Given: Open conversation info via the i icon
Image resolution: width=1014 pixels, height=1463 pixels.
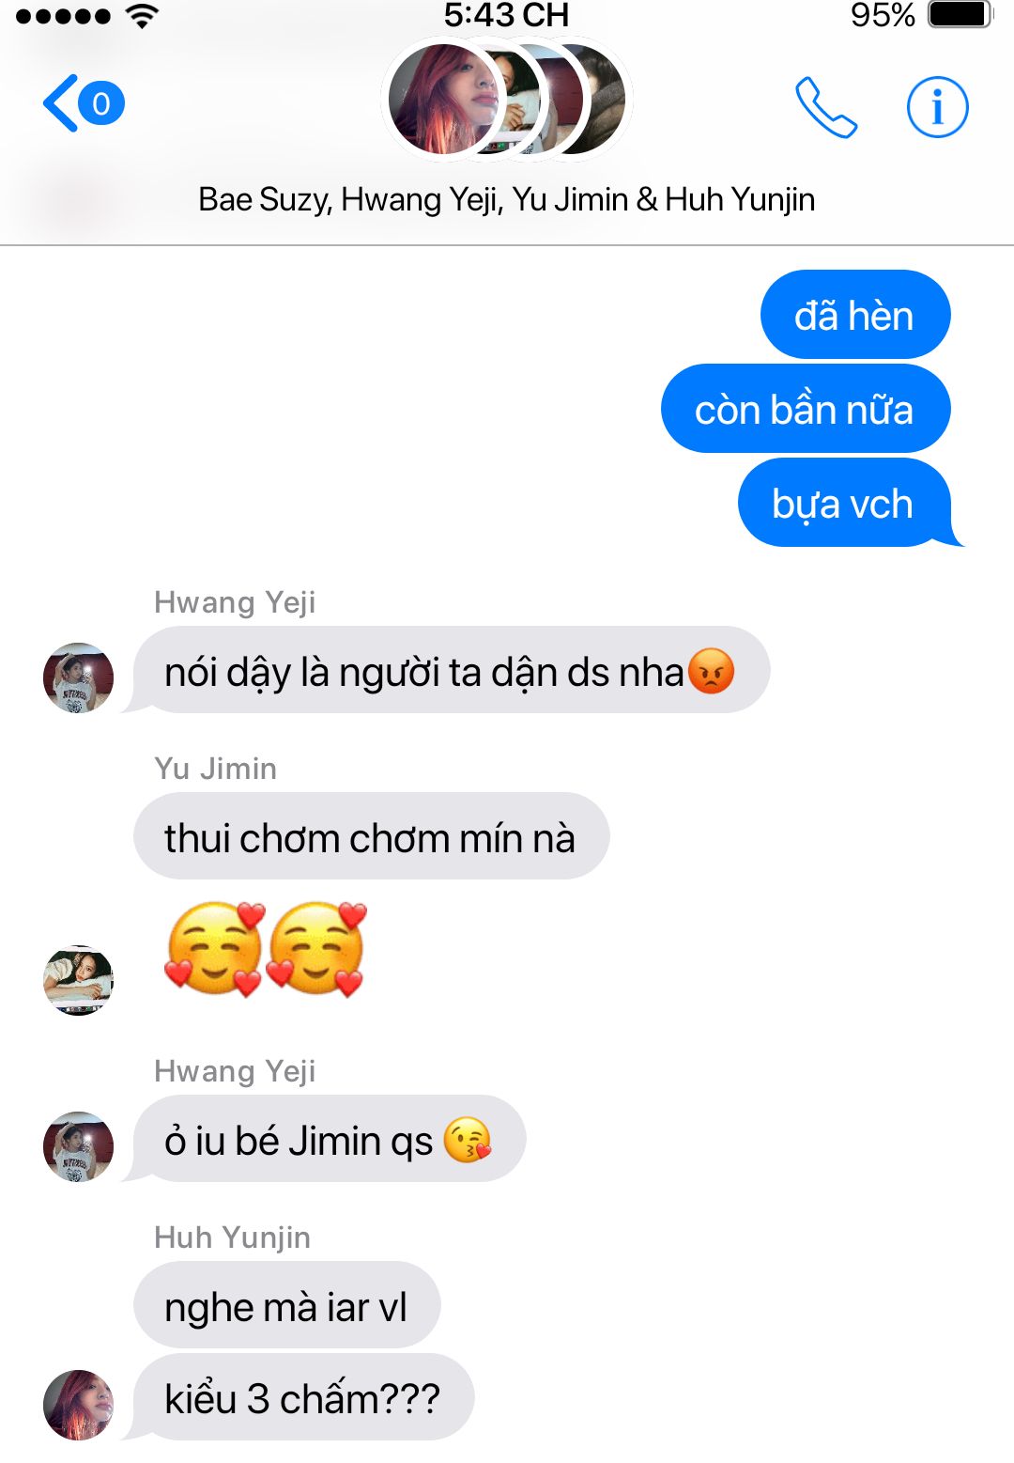Looking at the screenshot, I should point(937,107).
